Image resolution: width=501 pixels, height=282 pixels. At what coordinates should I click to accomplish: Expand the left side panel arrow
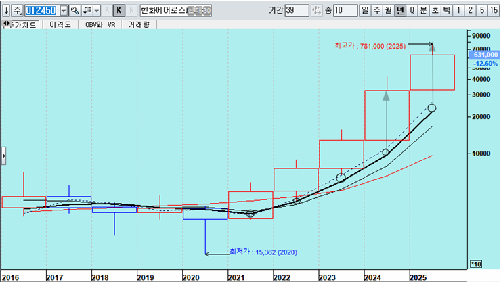(x=3, y=156)
